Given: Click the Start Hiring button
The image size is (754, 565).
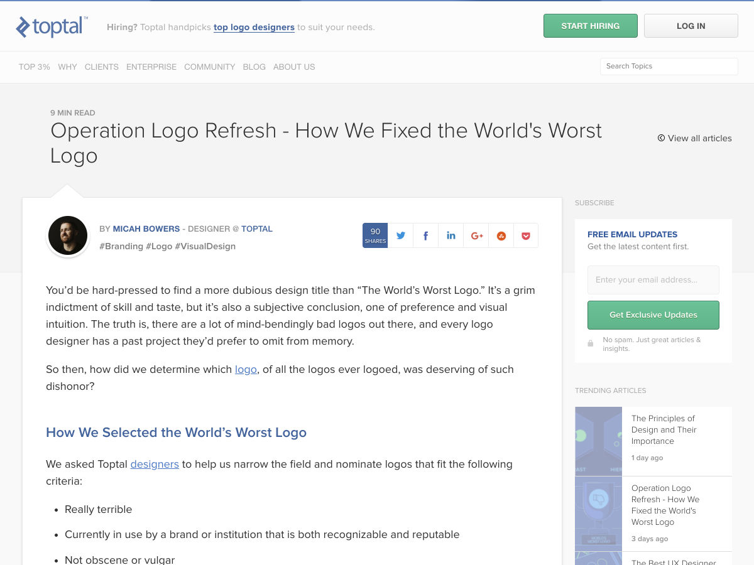Looking at the screenshot, I should coord(591,26).
